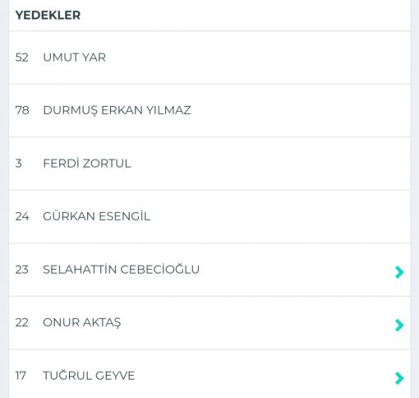The image size is (419, 398).
Task: Click jersey number 3 beside Ferdi Zortul
Action: click(18, 164)
